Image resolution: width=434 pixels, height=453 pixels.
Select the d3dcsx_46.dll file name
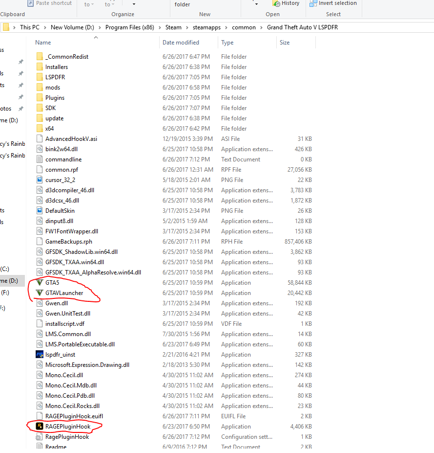(x=62, y=201)
